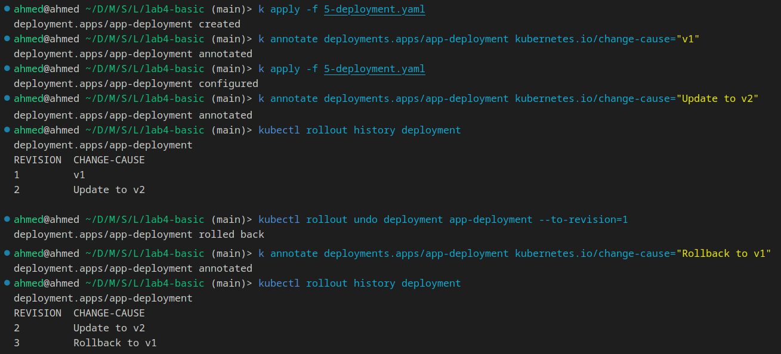Image resolution: width=781 pixels, height=354 pixels.
Task: Click revision 2 row in the last history table
Action: tap(79, 328)
